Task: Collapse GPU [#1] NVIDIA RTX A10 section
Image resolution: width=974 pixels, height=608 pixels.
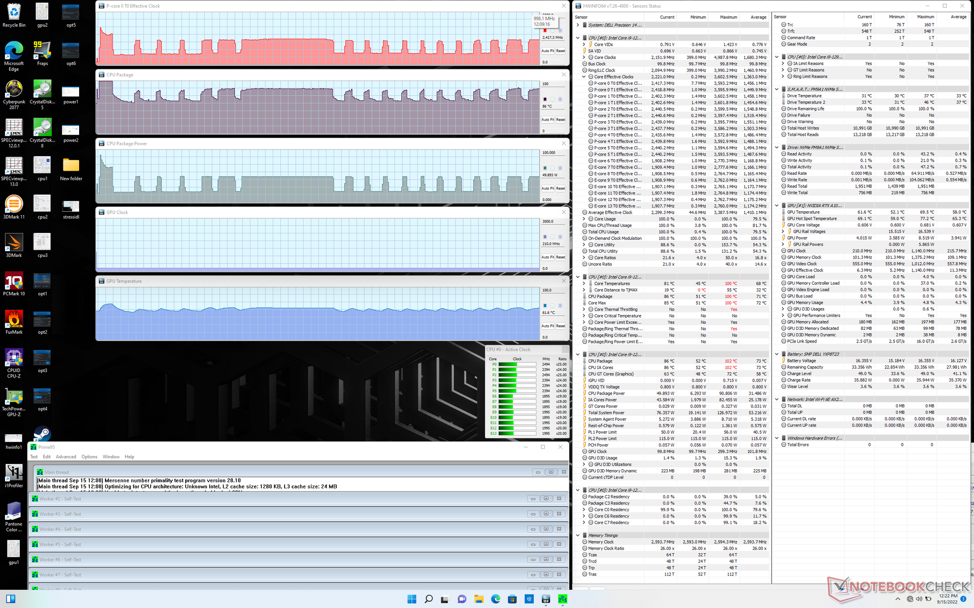Action: coord(777,206)
